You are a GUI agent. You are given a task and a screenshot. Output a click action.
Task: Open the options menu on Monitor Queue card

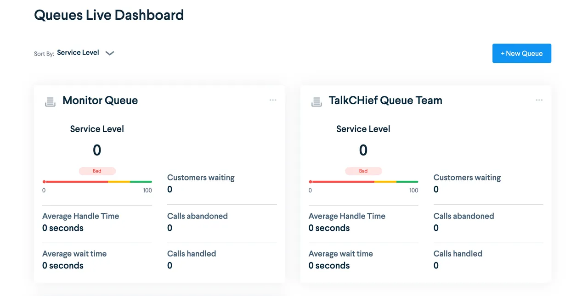pyautogui.click(x=273, y=100)
